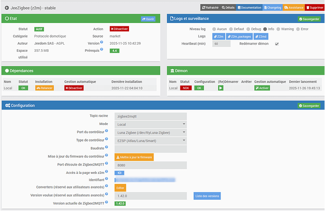Relaunch the dependencies installation
The image size is (325, 211).
click(x=44, y=88)
